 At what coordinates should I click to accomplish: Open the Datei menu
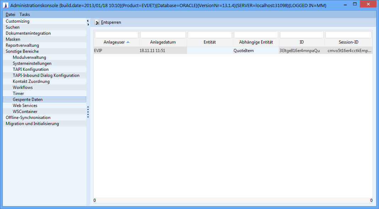10,15
